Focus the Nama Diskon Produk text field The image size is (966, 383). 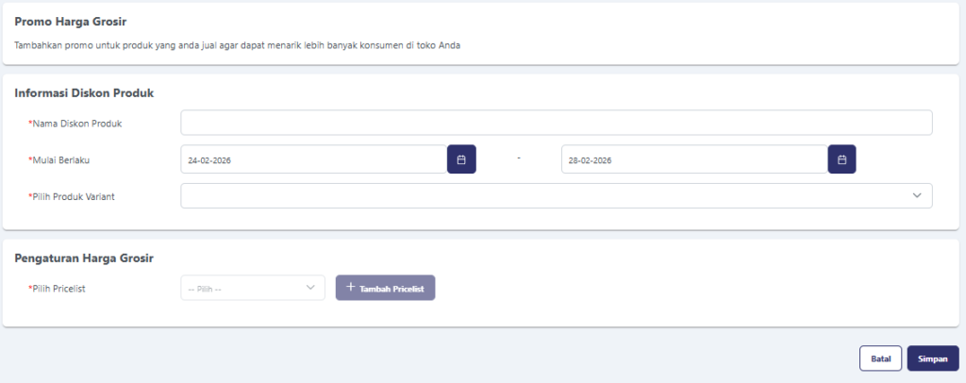[x=556, y=123]
